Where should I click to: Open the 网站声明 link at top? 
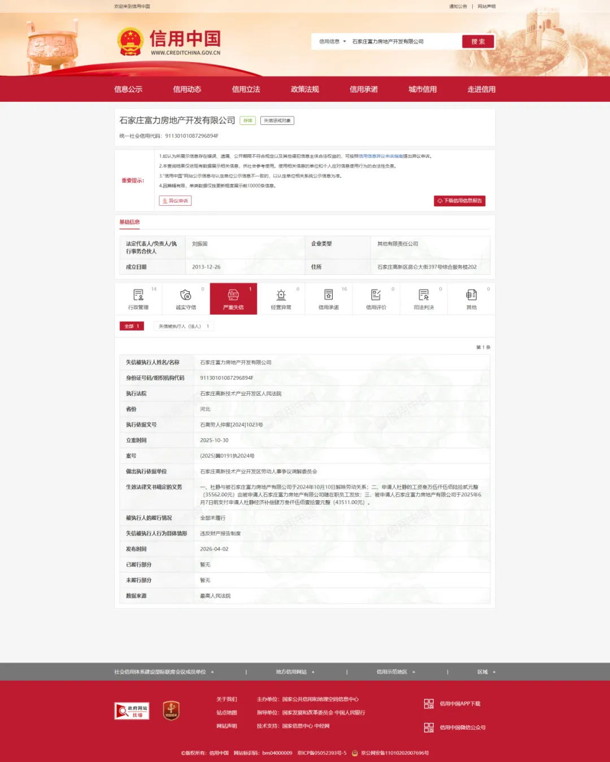(486, 7)
